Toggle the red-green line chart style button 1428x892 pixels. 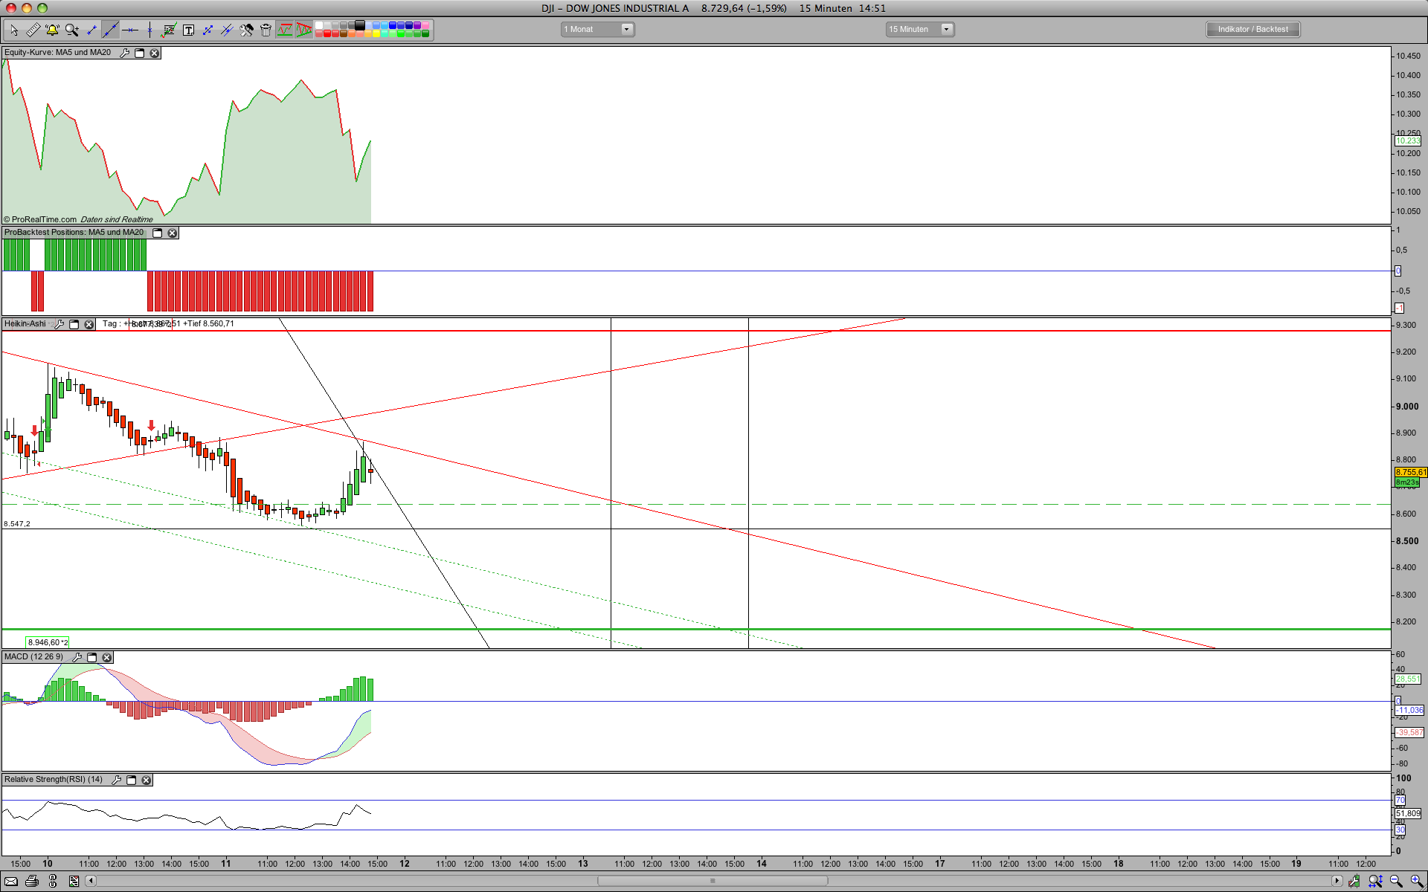pyautogui.click(x=285, y=30)
